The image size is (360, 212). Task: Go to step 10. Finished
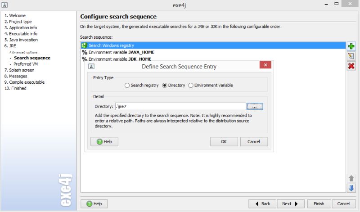pyautogui.click(x=15, y=88)
